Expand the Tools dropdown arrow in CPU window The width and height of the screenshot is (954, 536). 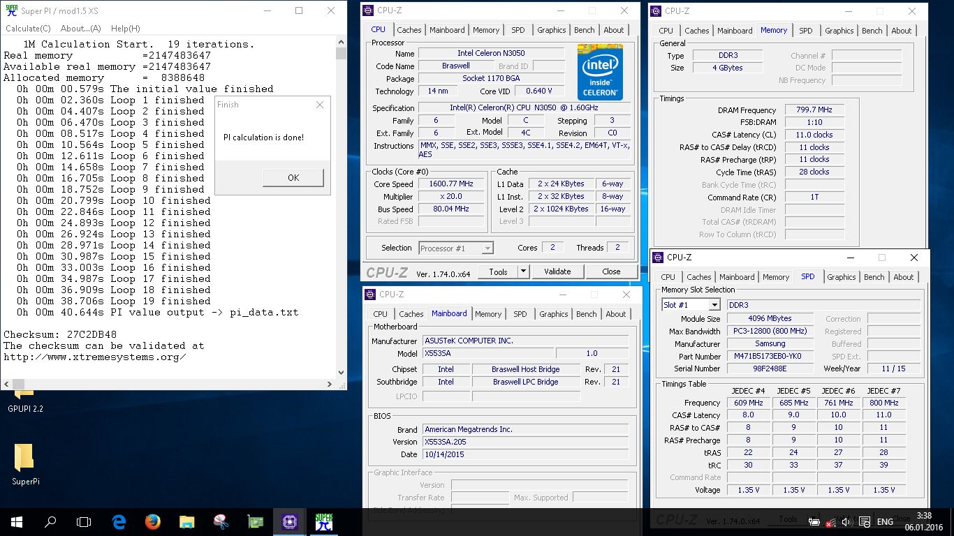[x=524, y=271]
